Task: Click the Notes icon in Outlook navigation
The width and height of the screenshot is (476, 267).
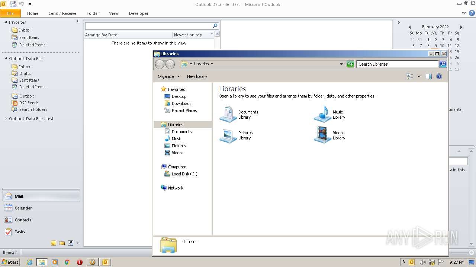Action: pos(54,243)
